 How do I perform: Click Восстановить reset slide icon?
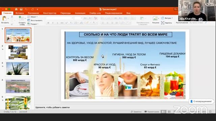pos(29,20)
